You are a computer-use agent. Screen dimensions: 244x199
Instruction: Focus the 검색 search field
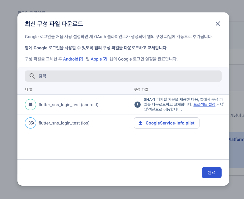(x=123, y=76)
